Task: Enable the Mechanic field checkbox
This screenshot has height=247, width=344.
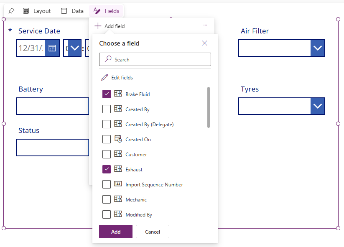Action: pos(107,200)
